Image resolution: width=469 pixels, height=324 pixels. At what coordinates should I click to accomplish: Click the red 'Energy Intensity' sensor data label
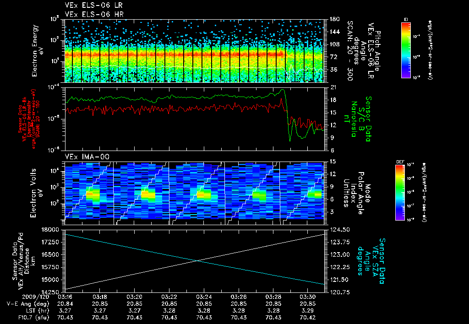(x=29, y=119)
